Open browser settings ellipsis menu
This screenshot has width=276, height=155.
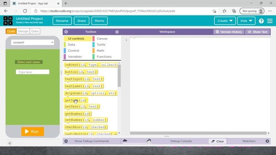coord(270,11)
